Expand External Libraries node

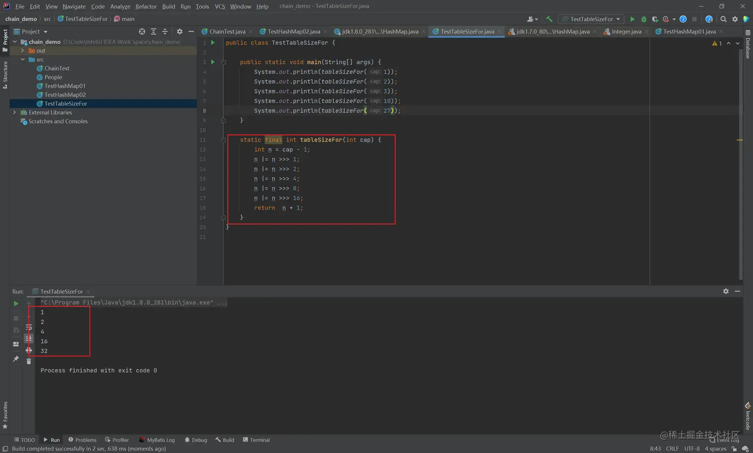pyautogui.click(x=14, y=113)
